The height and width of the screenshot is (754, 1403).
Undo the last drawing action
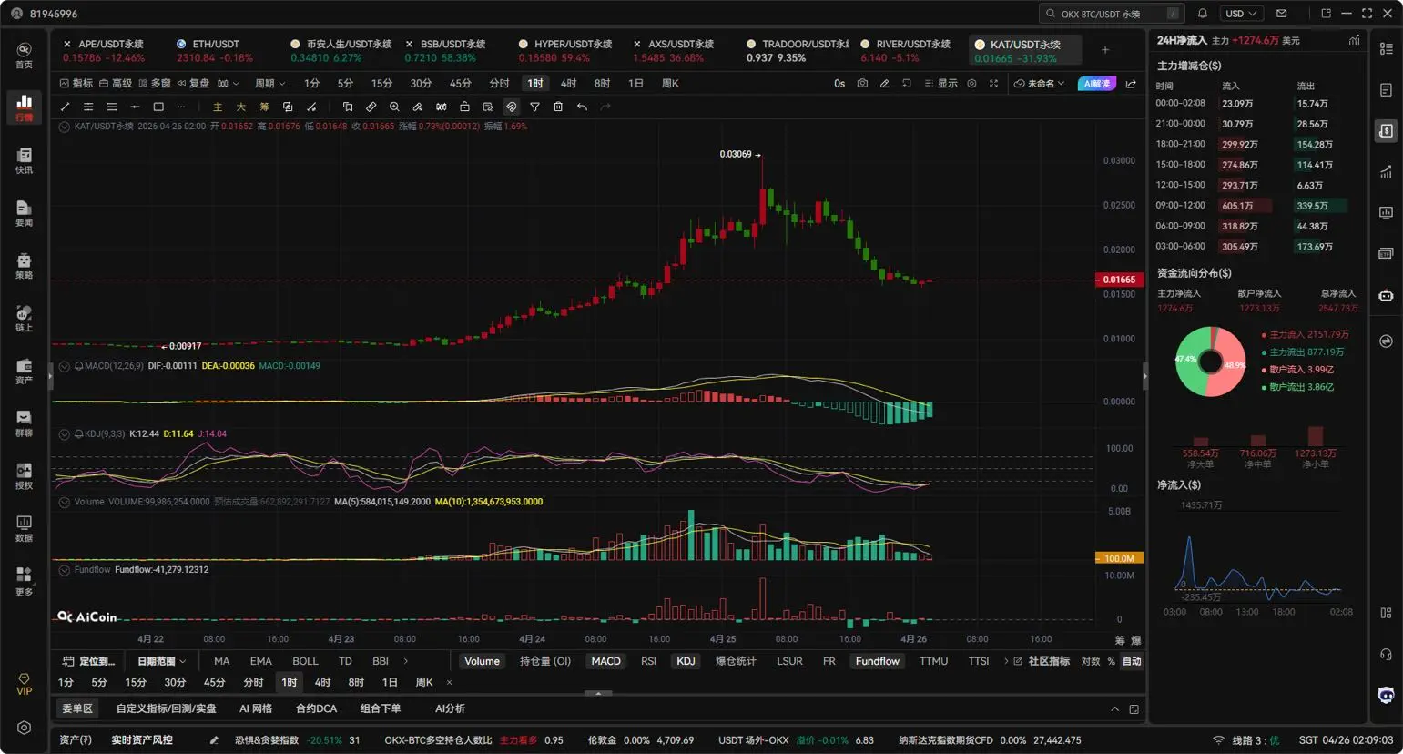582,107
